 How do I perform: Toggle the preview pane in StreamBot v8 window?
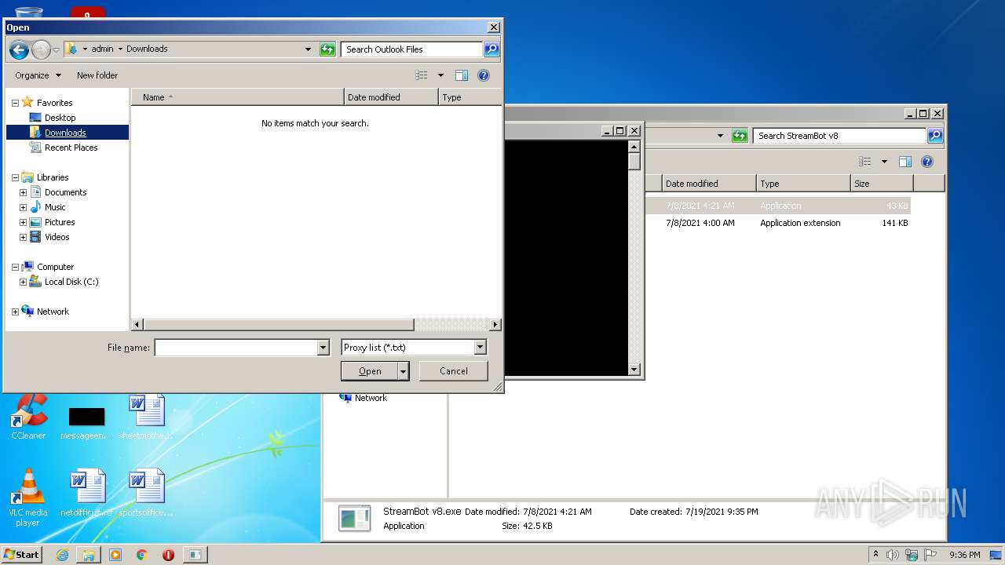[x=905, y=162]
